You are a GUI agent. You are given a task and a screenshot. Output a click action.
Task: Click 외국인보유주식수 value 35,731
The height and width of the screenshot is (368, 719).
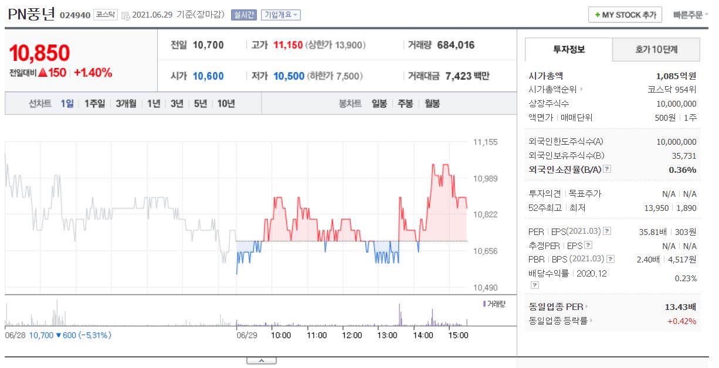pos(683,155)
